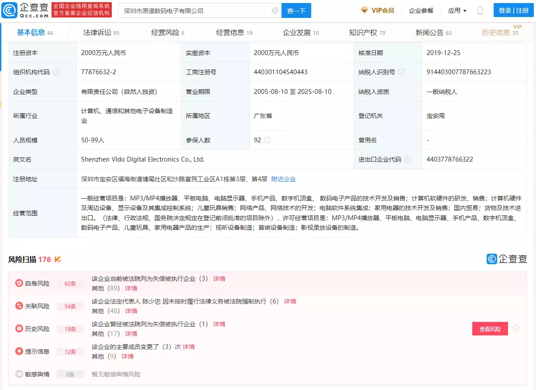Open 登录 | 注册 login button
This screenshot has width=536, height=390.
pyautogui.click(x=514, y=10)
